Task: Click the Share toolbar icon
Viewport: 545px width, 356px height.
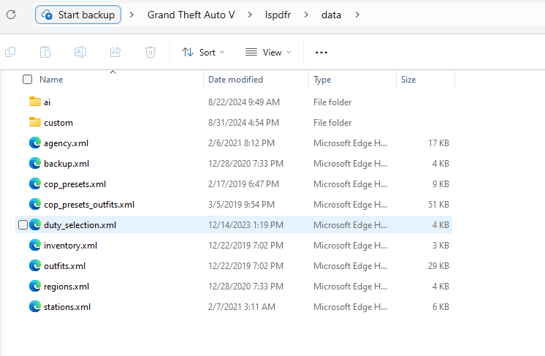Action: point(115,52)
